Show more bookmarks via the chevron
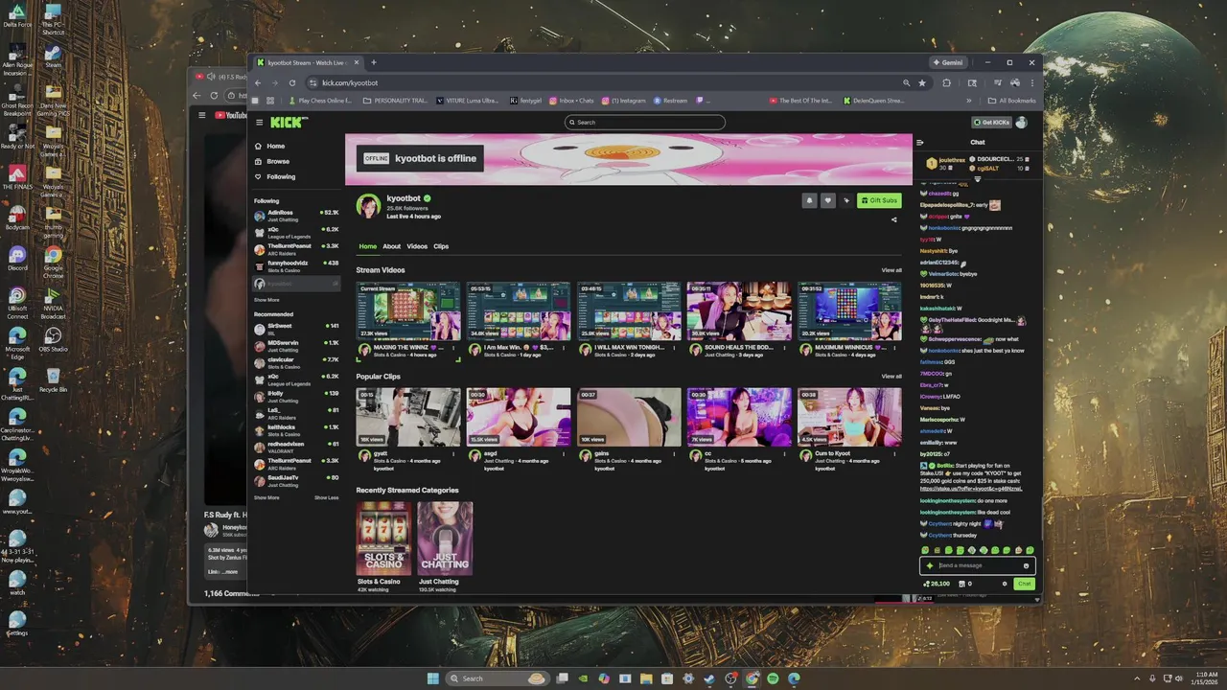 point(968,100)
